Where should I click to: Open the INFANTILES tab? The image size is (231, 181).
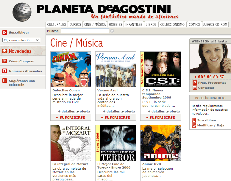(x=134, y=24)
